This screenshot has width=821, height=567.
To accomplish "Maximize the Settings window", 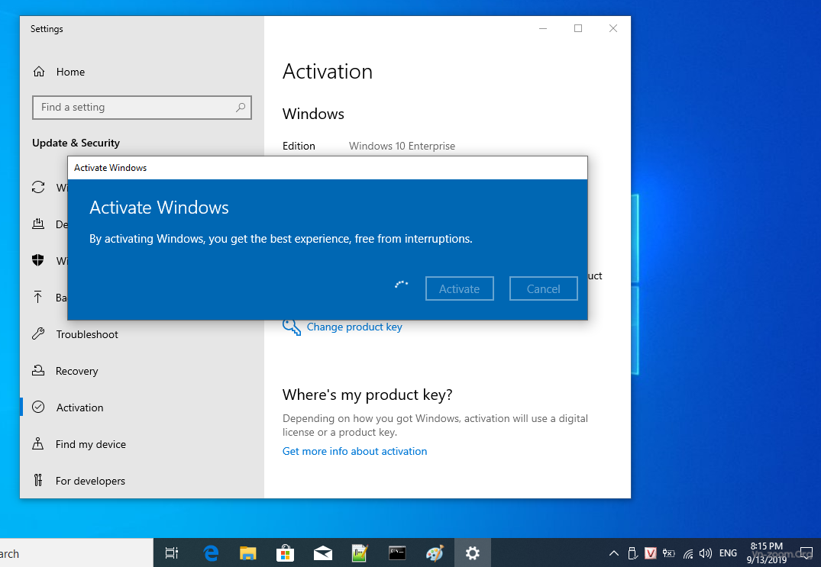I will click(578, 28).
